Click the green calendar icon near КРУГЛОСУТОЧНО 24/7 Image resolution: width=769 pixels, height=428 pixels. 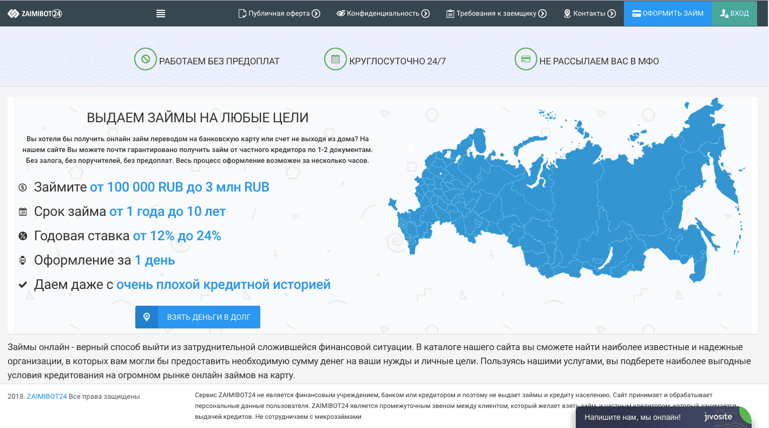coord(336,58)
